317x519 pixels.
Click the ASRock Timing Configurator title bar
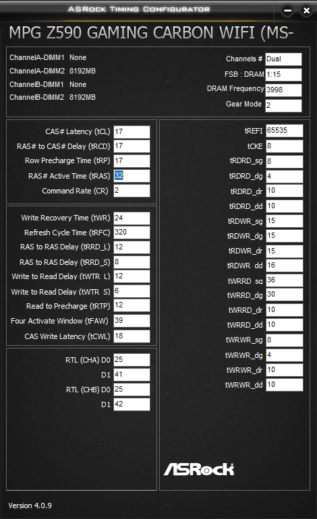(139, 9)
